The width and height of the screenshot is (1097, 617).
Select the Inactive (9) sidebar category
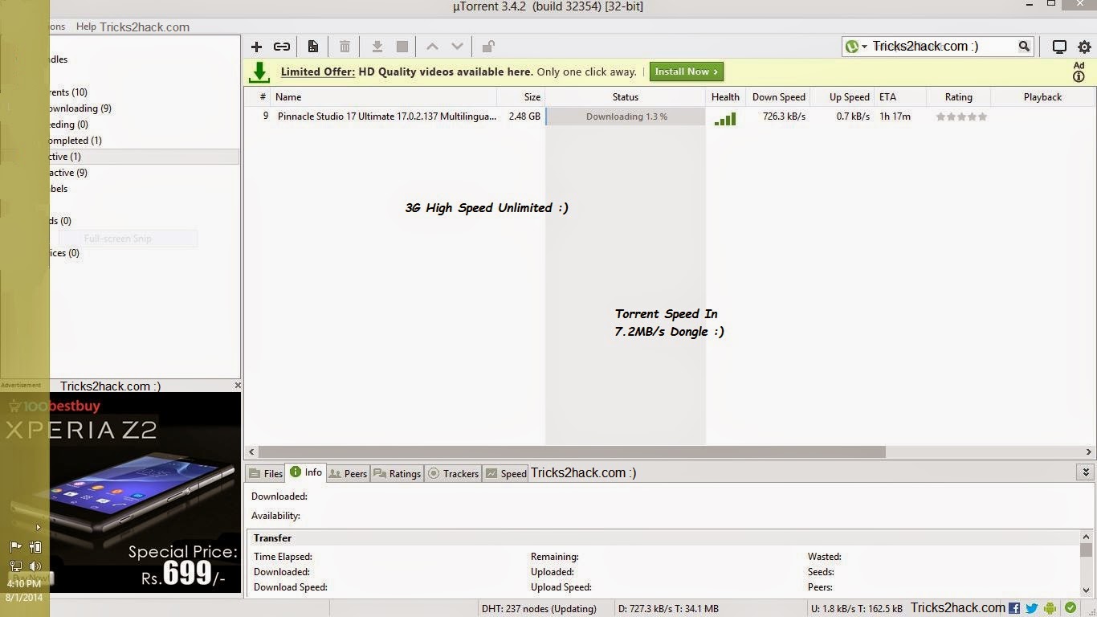[x=68, y=173]
